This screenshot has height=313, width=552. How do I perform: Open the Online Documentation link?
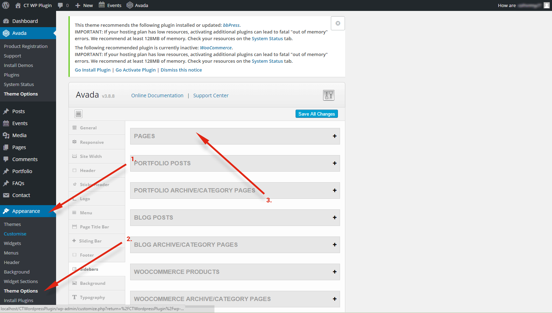[x=157, y=96]
